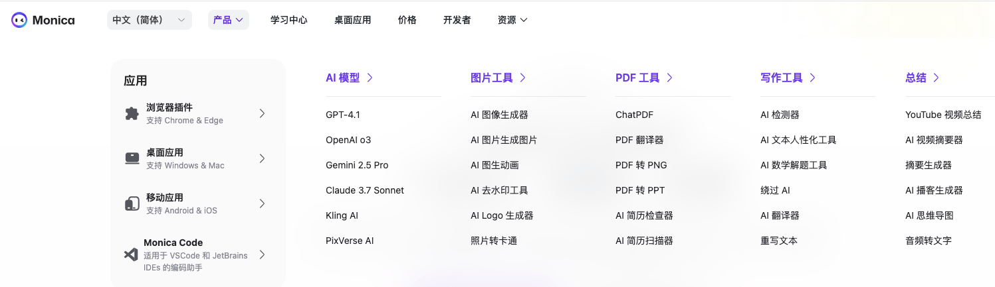Click chevron next to 浏览器插件
995x287 pixels.
(262, 113)
